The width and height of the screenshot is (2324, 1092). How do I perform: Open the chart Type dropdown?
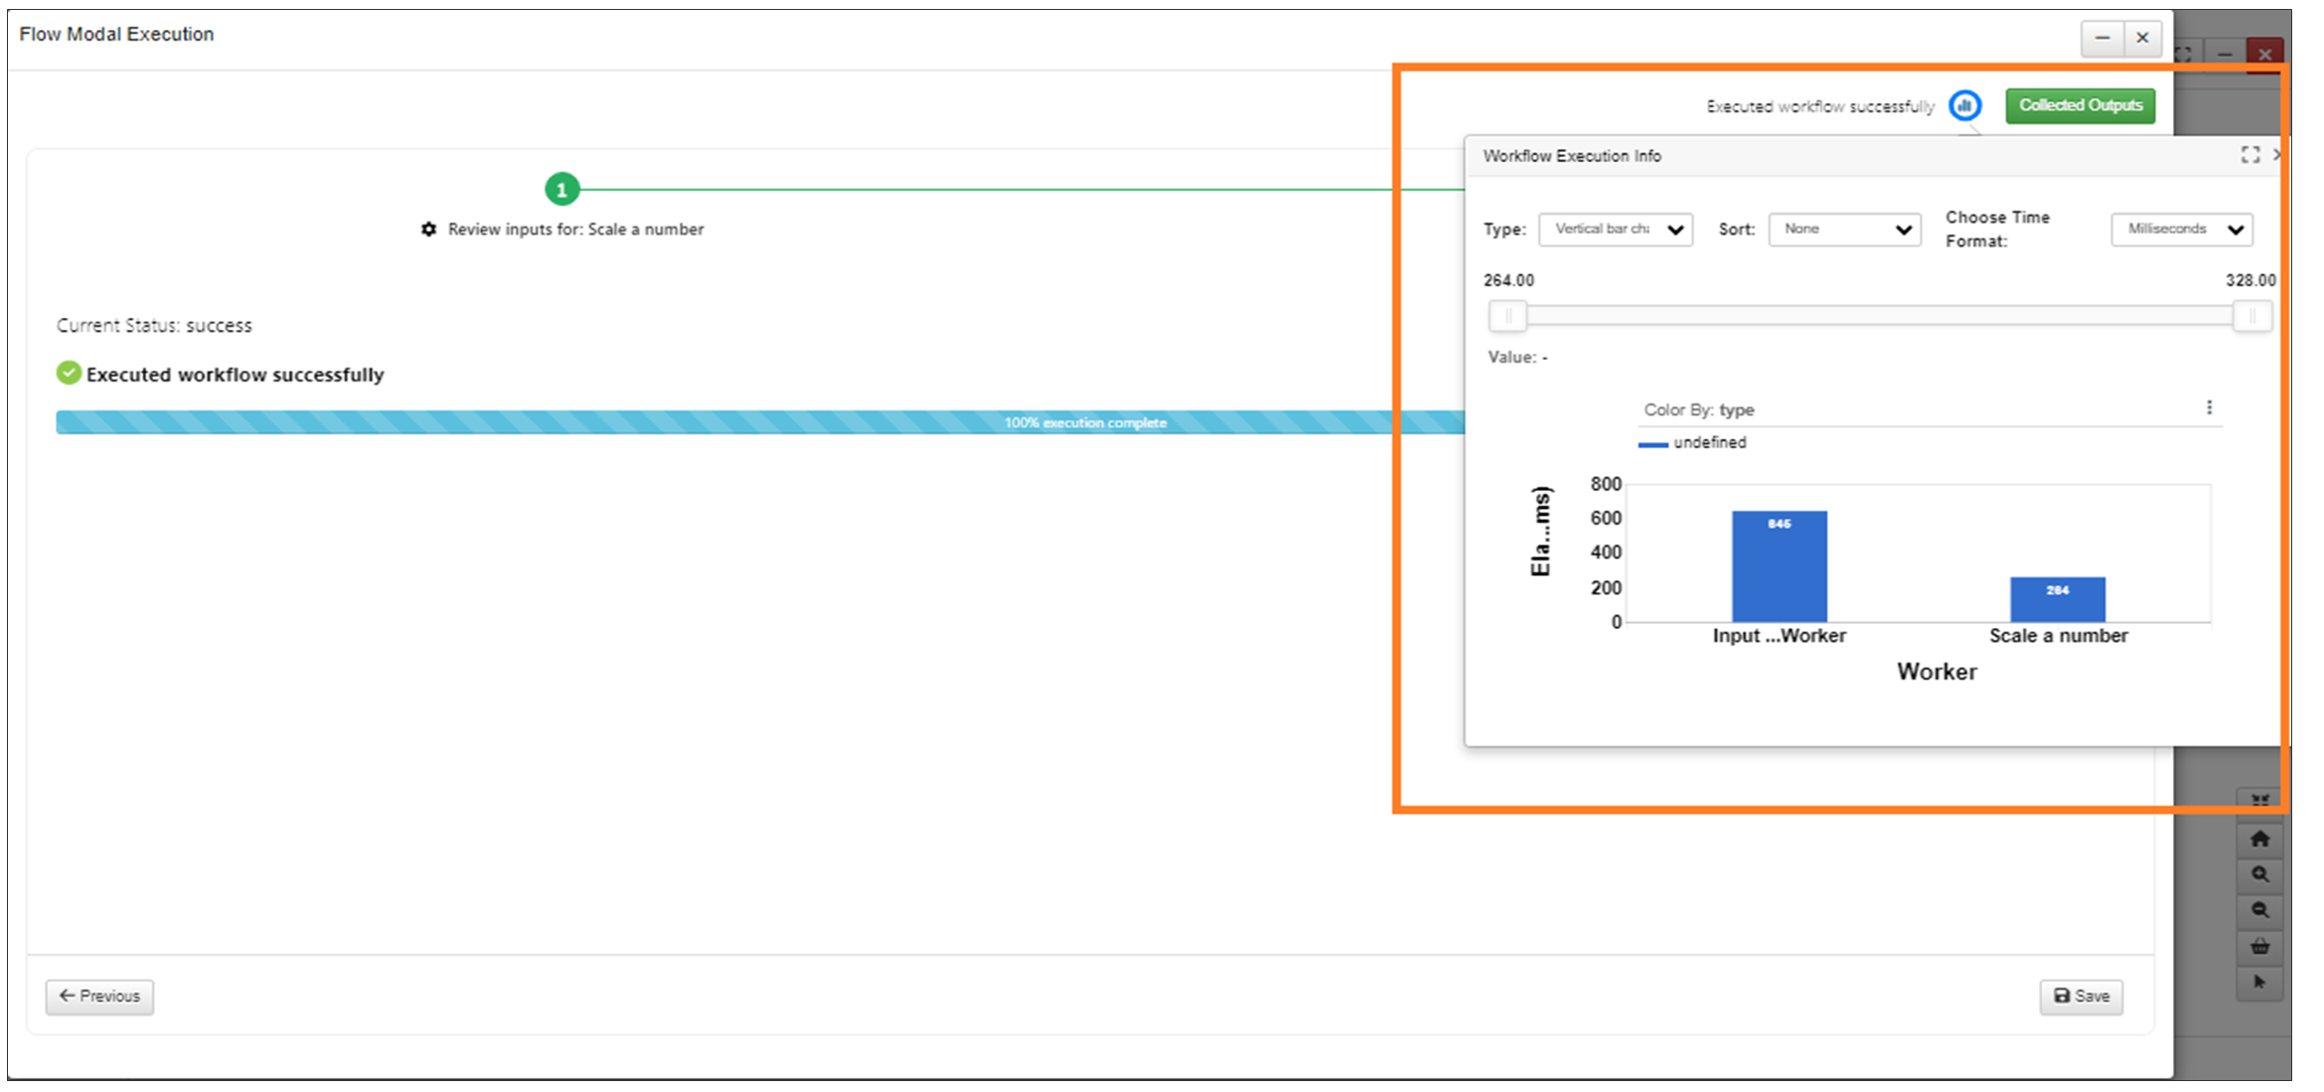(1615, 230)
